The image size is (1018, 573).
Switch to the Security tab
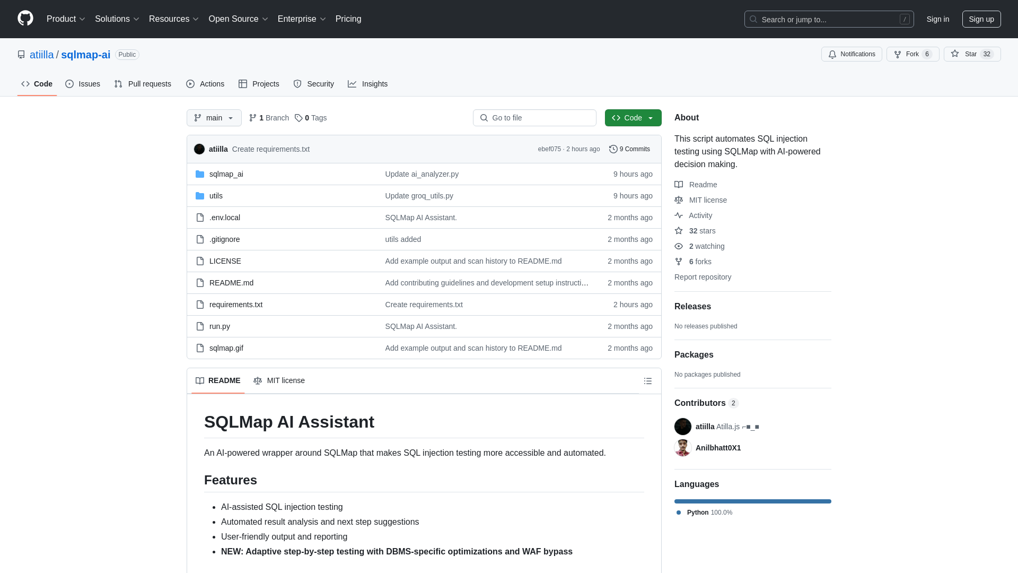[313, 84]
